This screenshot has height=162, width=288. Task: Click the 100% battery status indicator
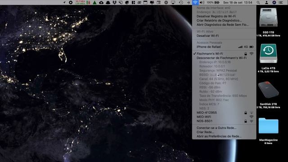[x=213, y=2]
